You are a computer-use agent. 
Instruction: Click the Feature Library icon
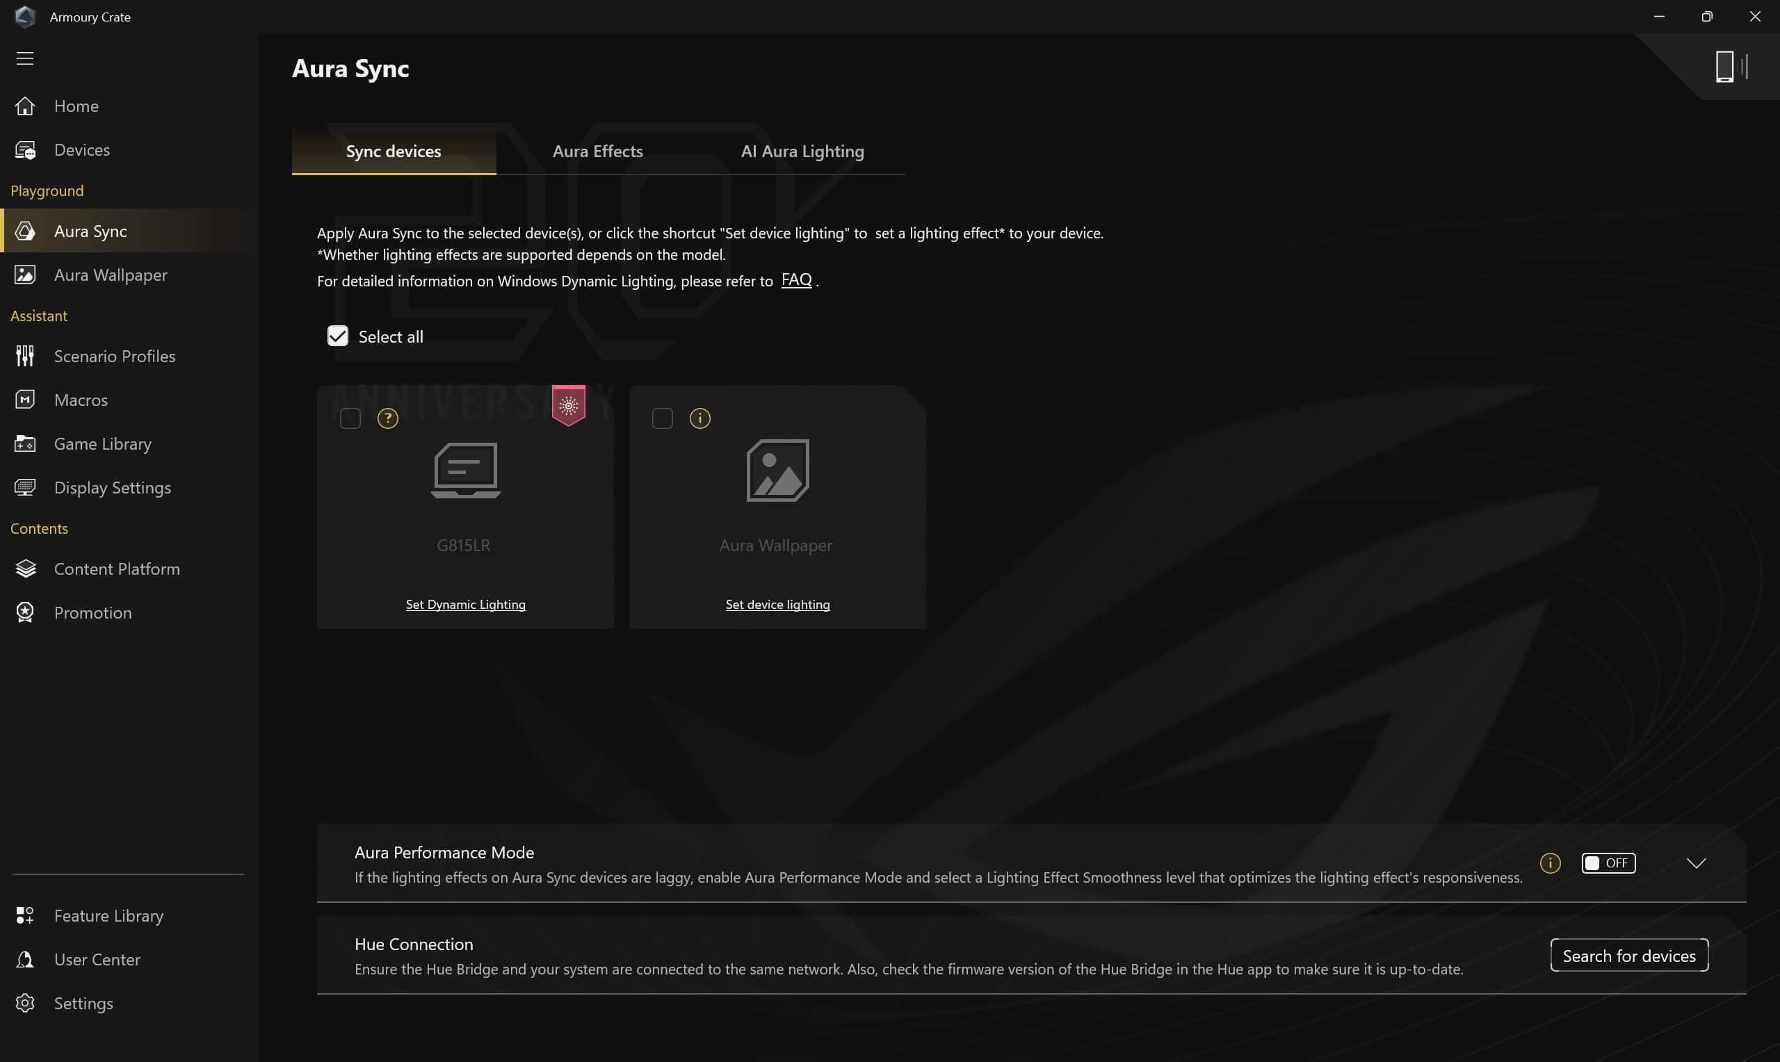[x=25, y=915]
